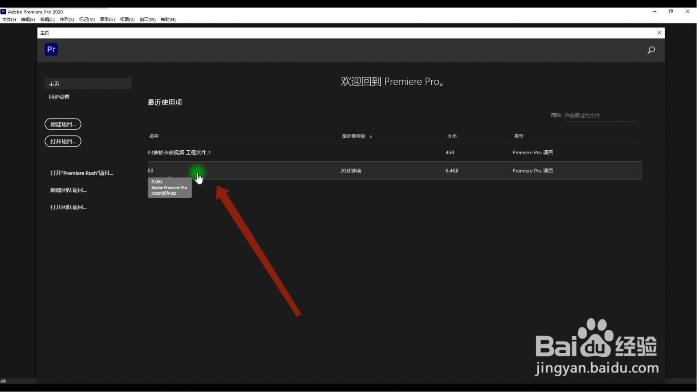Image resolution: width=697 pixels, height=392 pixels.
Task: Click the 打开项目 button
Action: point(63,141)
